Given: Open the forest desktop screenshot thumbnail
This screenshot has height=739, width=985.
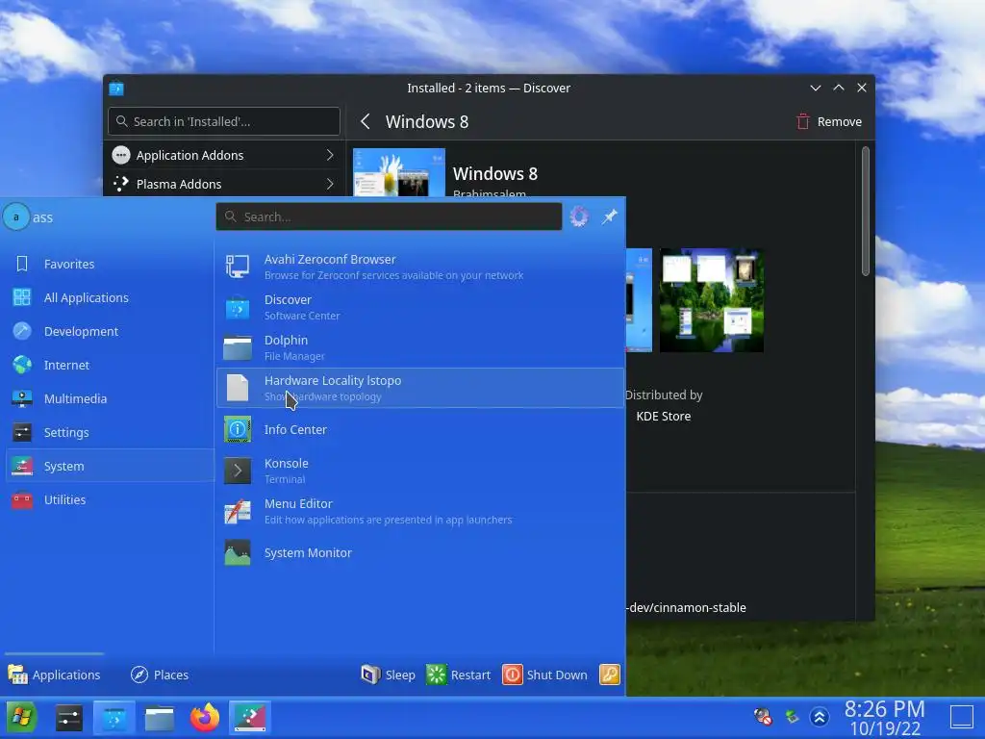Looking at the screenshot, I should coord(712,300).
